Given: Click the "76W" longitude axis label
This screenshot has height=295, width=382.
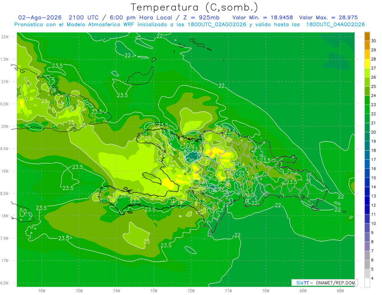Looking at the screenshot, I should click(x=42, y=291).
